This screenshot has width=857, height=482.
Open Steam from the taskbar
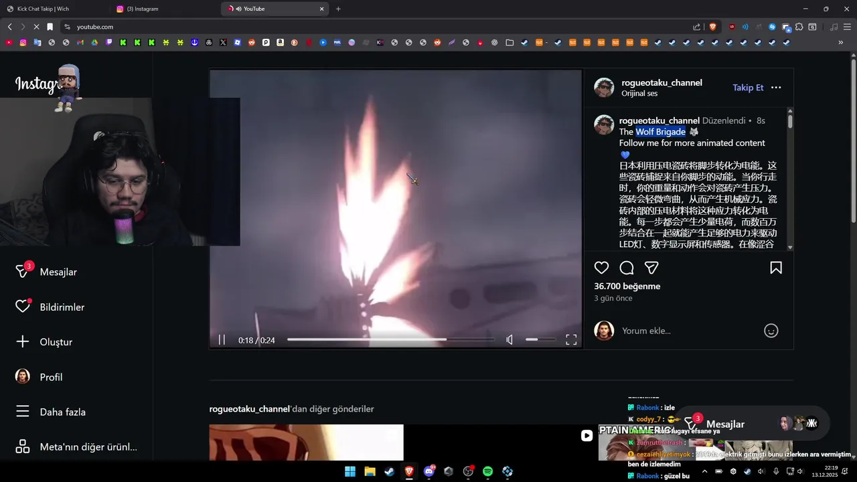(389, 471)
